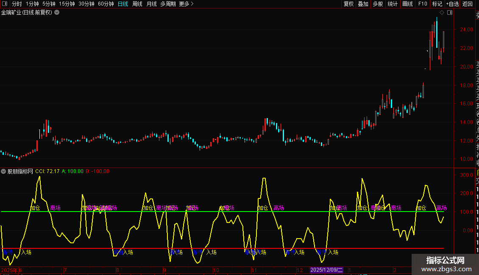
Task: Open 标记 marking tool
Action: click(437, 4)
